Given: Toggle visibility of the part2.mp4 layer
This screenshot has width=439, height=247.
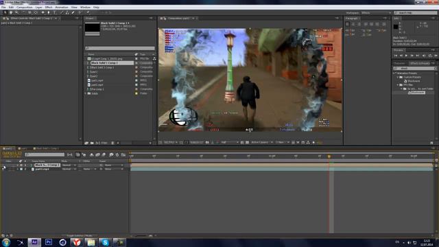Looking at the screenshot, I should click(x=3, y=169).
